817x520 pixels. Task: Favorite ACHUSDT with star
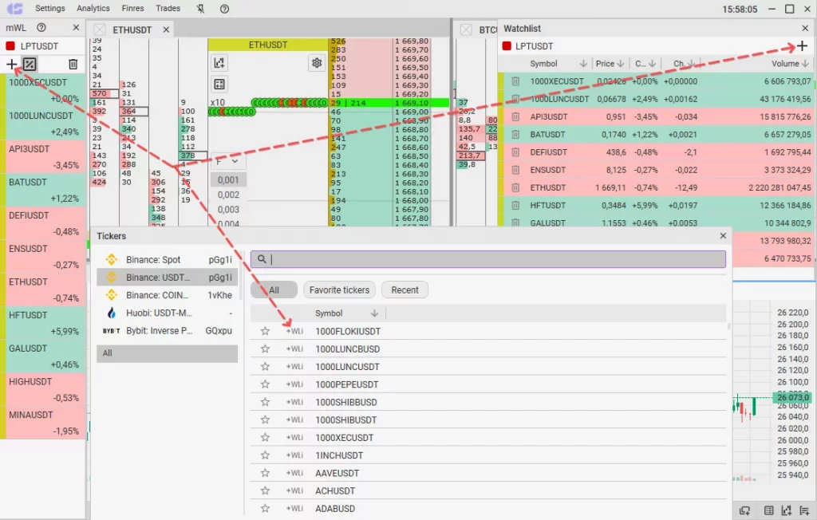265,490
